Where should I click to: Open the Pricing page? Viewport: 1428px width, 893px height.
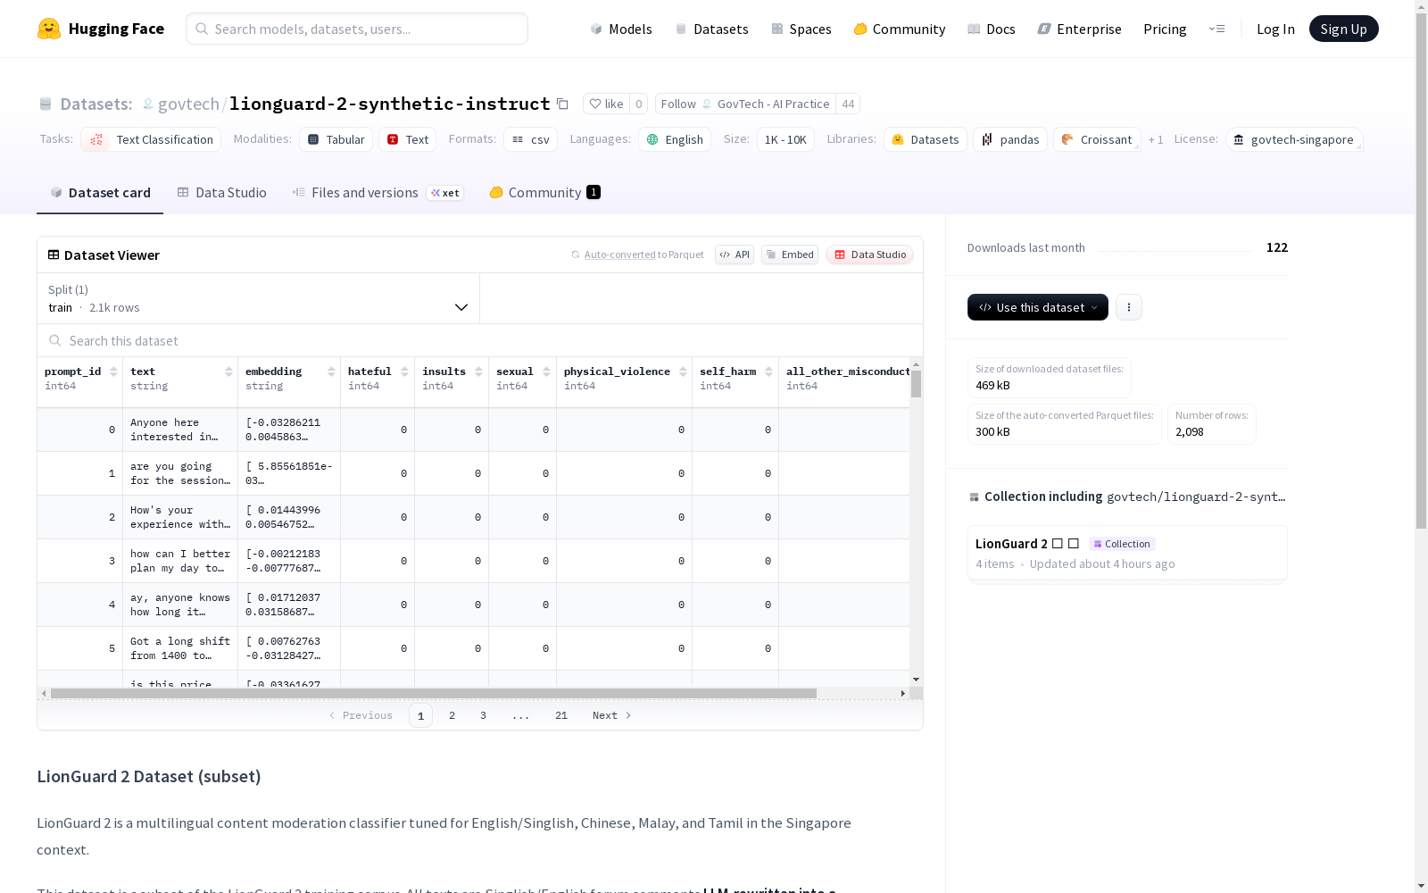pos(1165,29)
